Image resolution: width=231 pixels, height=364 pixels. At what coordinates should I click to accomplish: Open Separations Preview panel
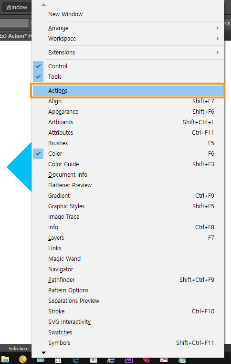click(x=128, y=301)
